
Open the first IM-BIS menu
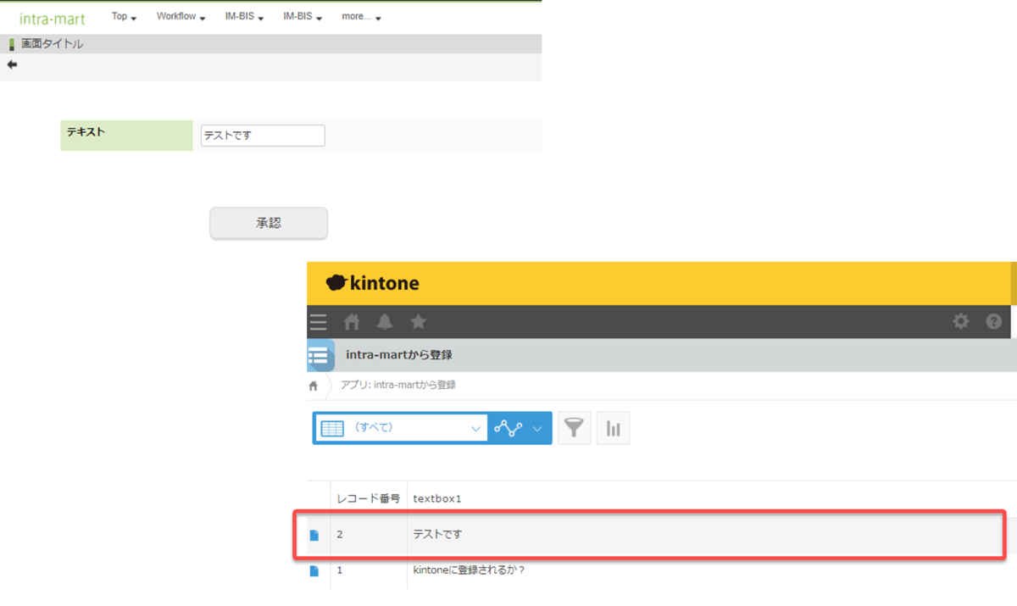click(244, 17)
